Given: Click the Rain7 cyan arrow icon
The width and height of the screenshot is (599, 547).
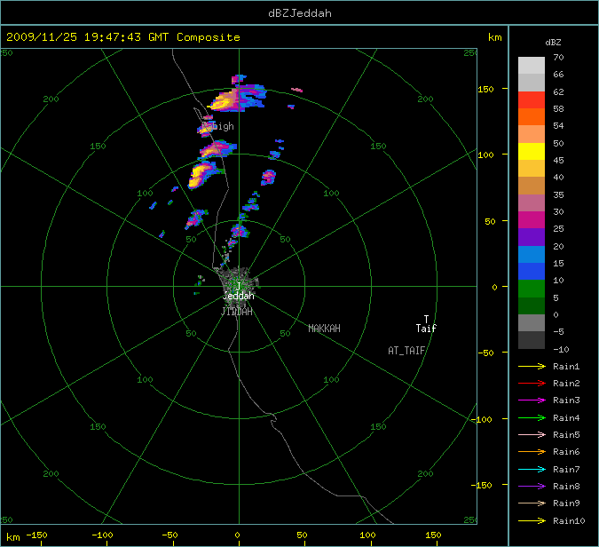Looking at the screenshot, I should [532, 469].
